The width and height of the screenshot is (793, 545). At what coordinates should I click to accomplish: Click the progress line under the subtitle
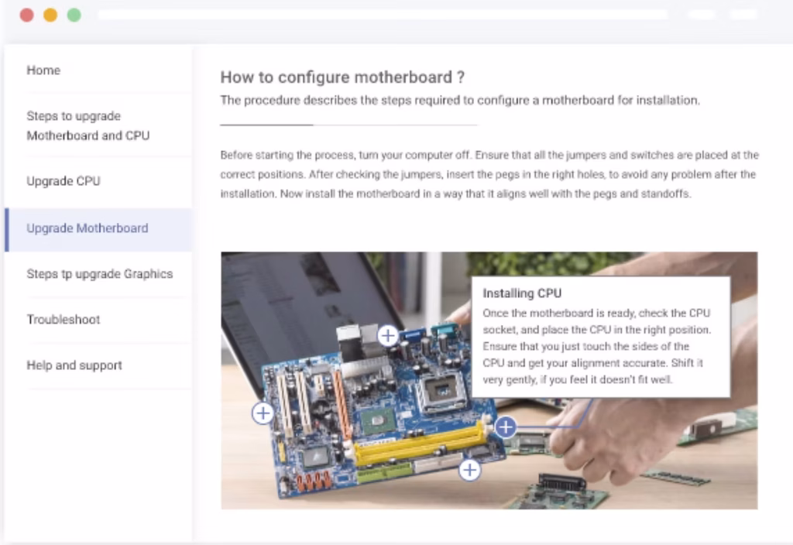(x=349, y=125)
